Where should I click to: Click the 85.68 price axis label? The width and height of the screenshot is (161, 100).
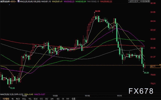click(153, 3)
